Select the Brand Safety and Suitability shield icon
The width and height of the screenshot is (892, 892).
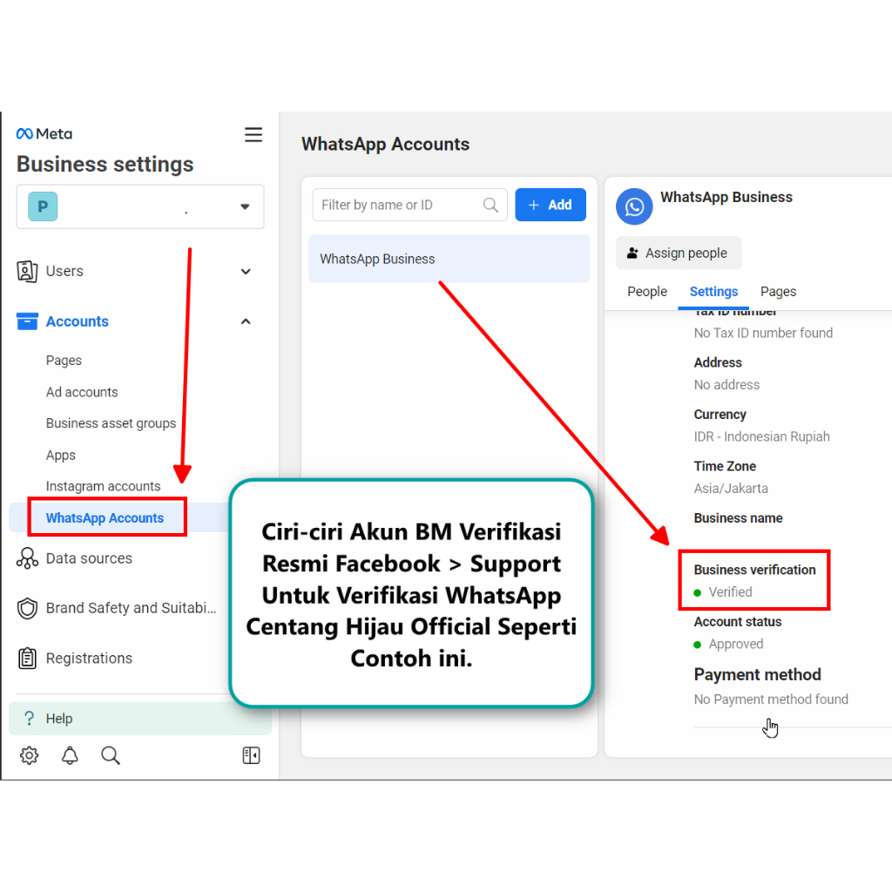coord(26,608)
